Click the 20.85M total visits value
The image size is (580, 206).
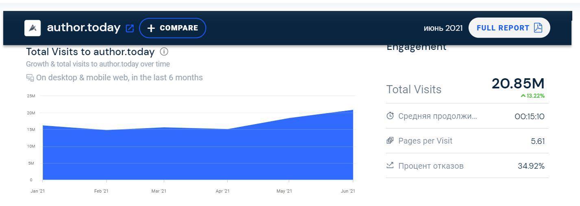coord(518,84)
